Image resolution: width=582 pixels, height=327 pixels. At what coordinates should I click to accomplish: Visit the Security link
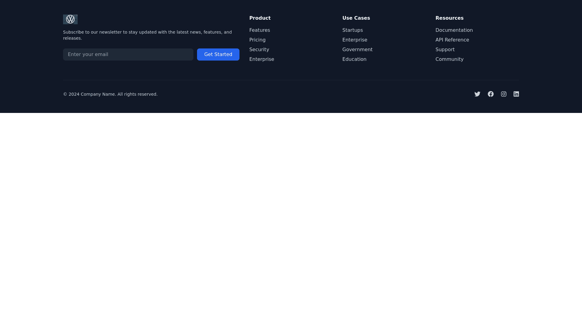[259, 50]
